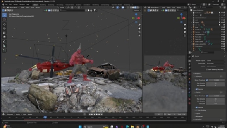The width and height of the screenshot is (227, 129).
Task: Open Global transform orientation dropdown
Action: [62, 7]
